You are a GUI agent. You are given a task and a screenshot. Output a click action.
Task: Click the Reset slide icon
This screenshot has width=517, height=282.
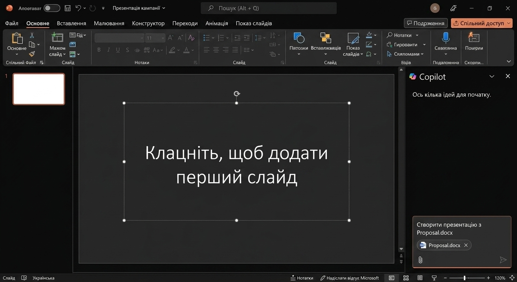point(73,44)
